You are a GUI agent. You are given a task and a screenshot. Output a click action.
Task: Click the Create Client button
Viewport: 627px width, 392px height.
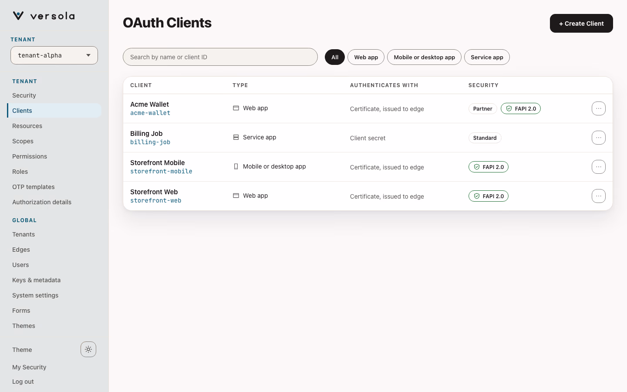pyautogui.click(x=581, y=24)
